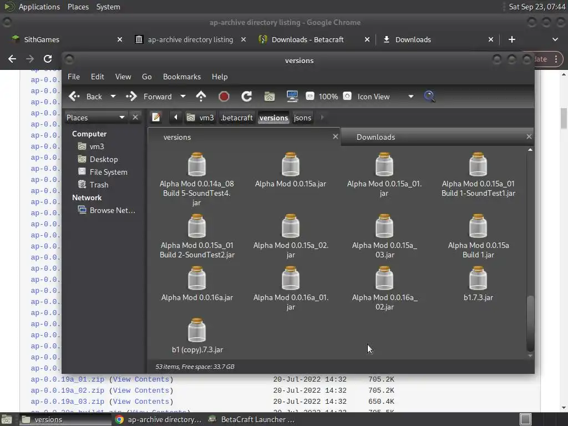Image resolution: width=568 pixels, height=426 pixels.
Task: Select the Alpha Mod 0.0.16a_02.jar icon
Action: 384,278
